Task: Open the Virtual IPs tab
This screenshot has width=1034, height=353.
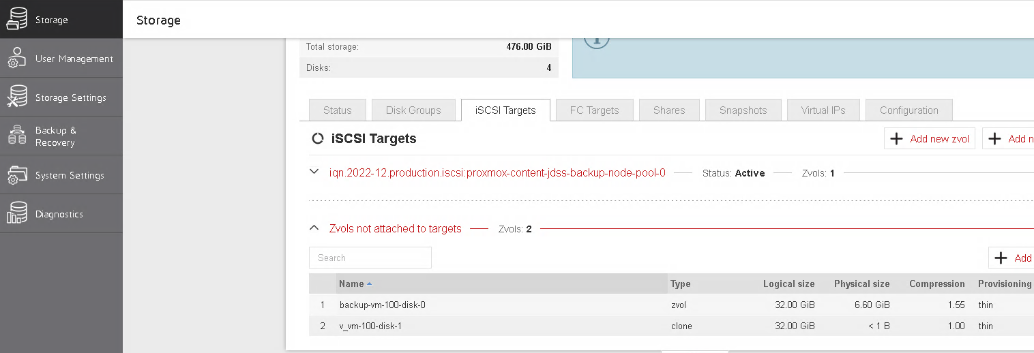Action: (823, 110)
